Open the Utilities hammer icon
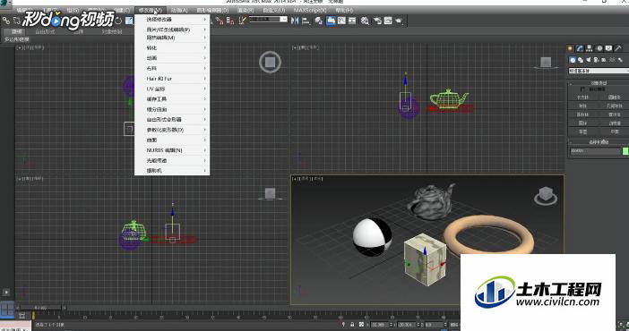The image size is (629, 331). pos(618,48)
